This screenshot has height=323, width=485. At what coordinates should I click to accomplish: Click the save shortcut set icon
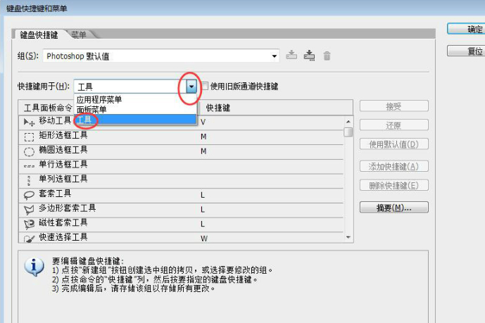(291, 56)
